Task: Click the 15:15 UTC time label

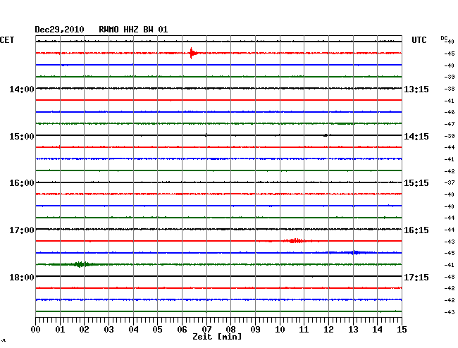Action: 416,183
